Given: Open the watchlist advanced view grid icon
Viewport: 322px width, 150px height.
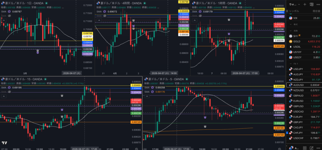Looking at the screenshot, I should [x=312, y=4].
